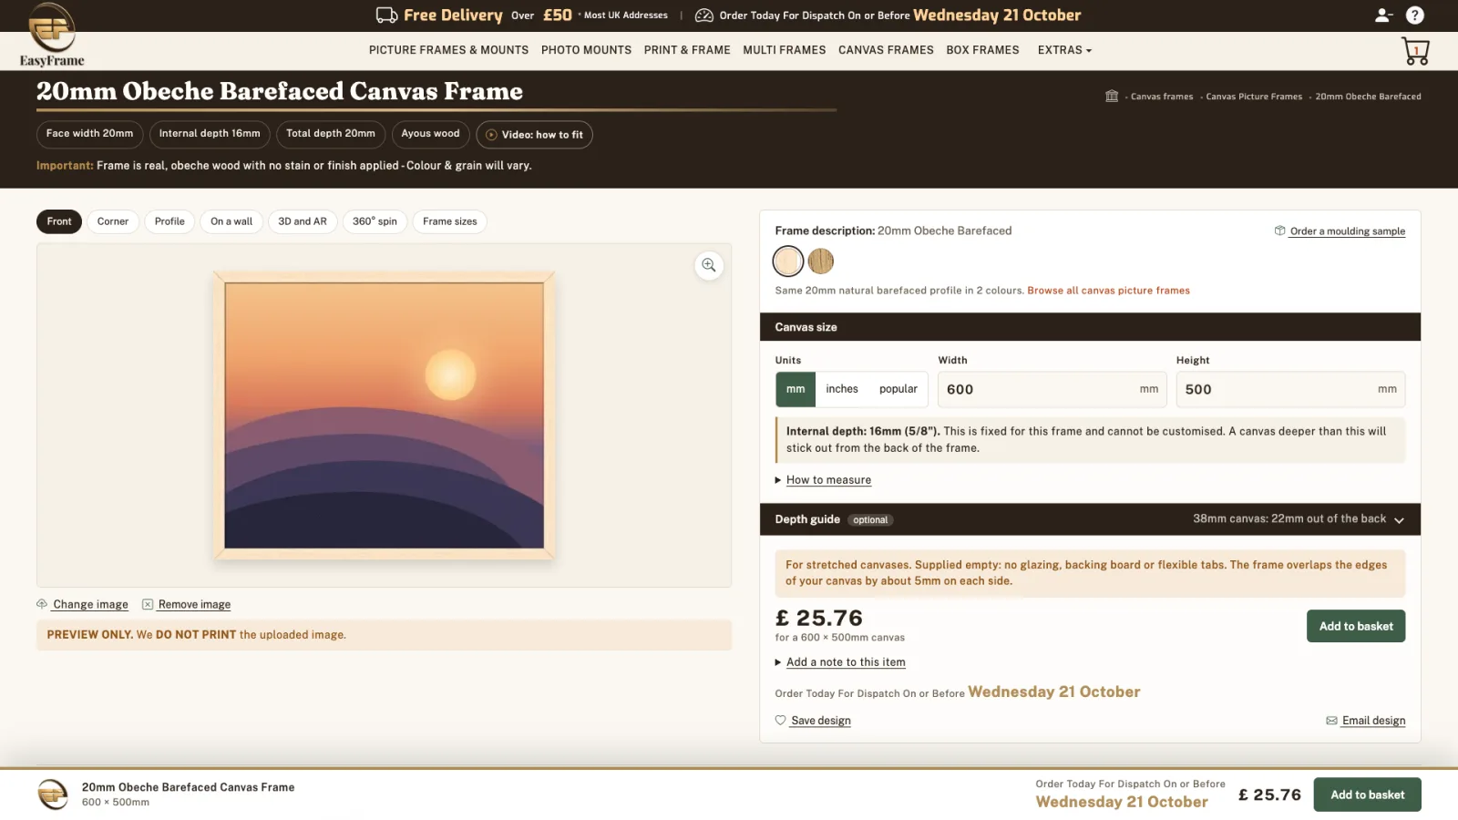Open the CANVAS FRAMES menu
Viewport: 1458px width, 820px height.
coord(886,50)
